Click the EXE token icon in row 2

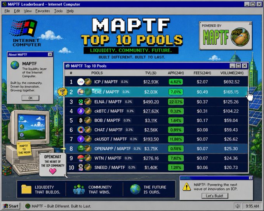[x=80, y=92]
